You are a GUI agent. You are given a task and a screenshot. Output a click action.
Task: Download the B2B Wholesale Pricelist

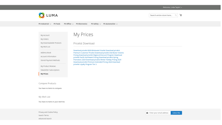[x=89, y=50]
